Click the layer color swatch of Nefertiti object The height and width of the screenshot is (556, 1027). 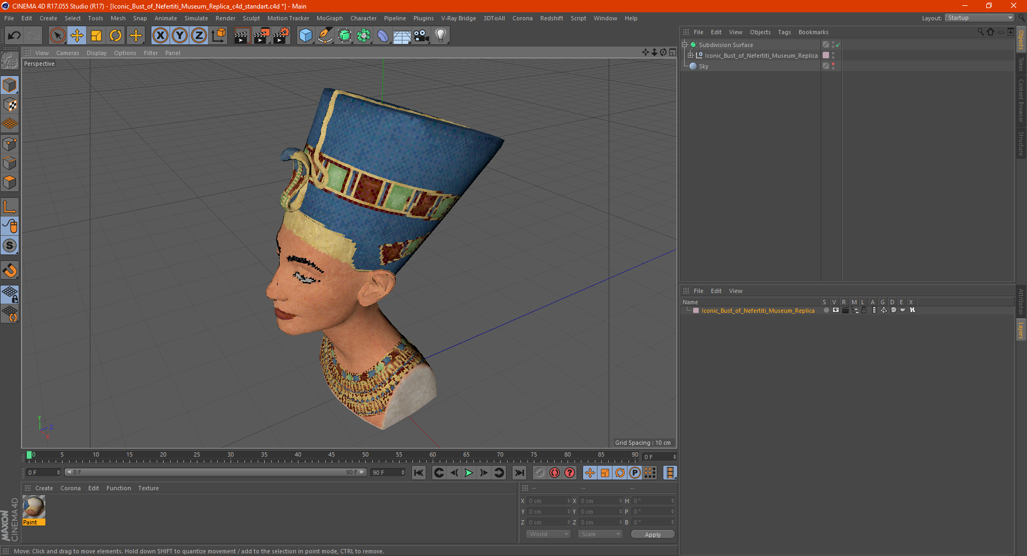[826, 55]
